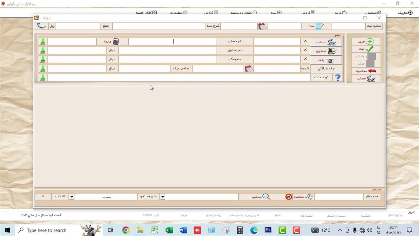Click the محاسبه button with red arrow
The width and height of the screenshot is (419, 236).
point(366,71)
